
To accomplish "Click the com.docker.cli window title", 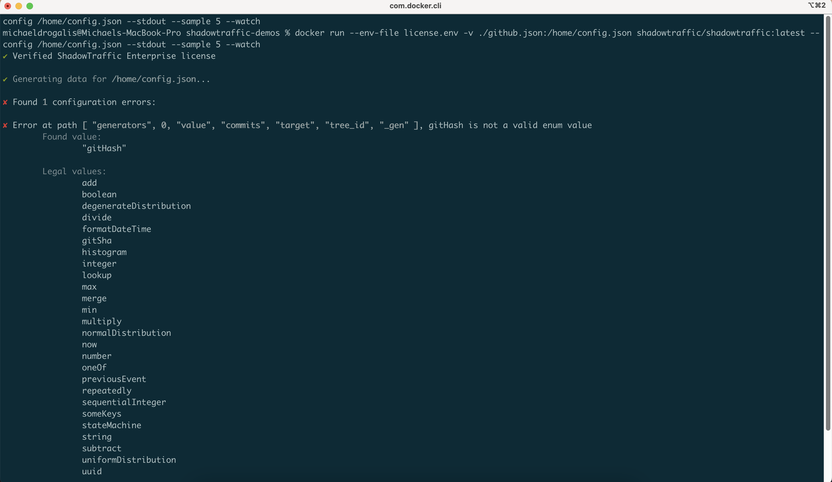I will tap(415, 5).
